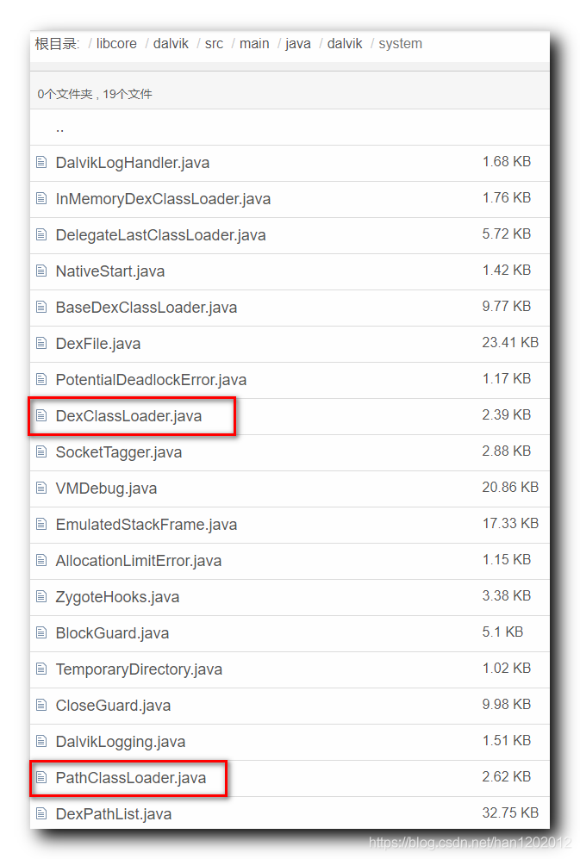This screenshot has height=859, width=580.
Task: Click file icon beside DexPathList.java
Action: pos(41,813)
